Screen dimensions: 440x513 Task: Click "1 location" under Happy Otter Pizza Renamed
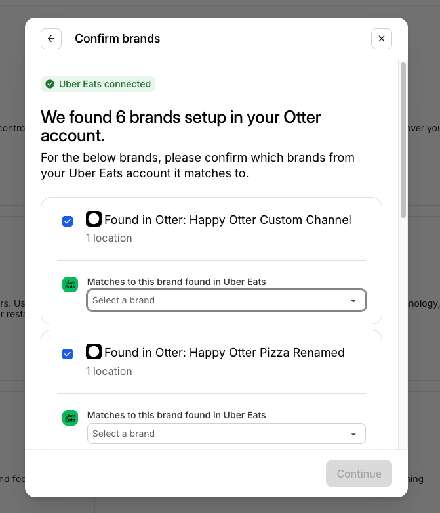[x=109, y=371]
